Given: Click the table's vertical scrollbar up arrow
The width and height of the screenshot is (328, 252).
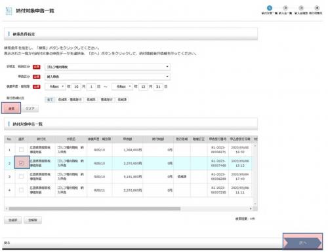Looking at the screenshot, I should [x=255, y=145].
